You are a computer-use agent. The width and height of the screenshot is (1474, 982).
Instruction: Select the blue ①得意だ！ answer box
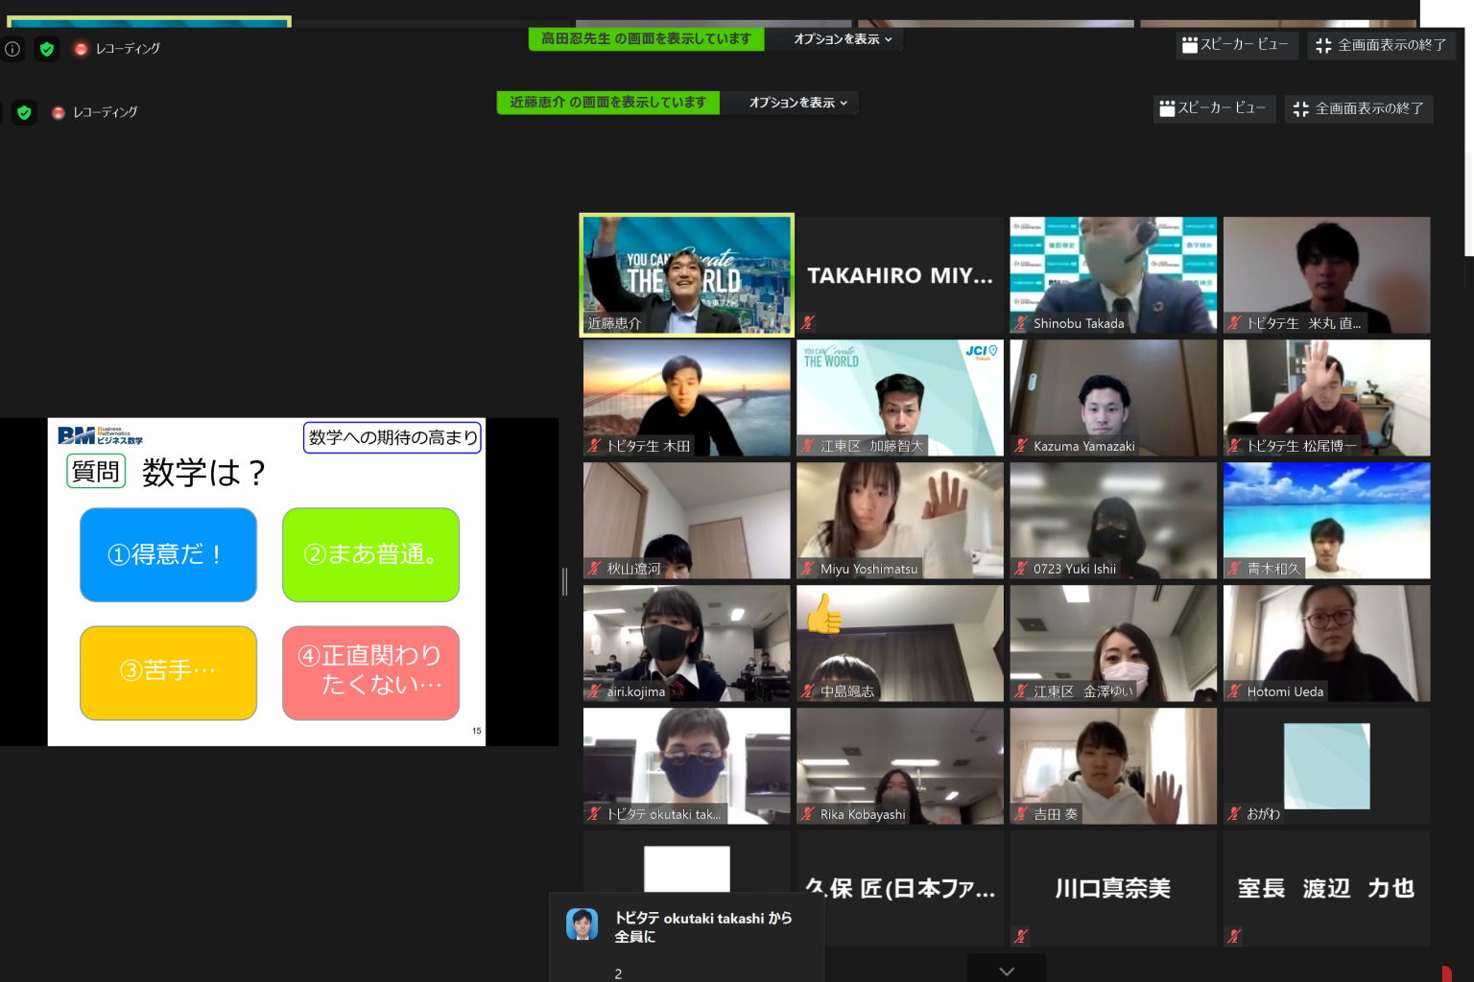click(x=168, y=554)
